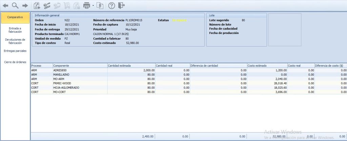Click the printer icon

point(87,5)
